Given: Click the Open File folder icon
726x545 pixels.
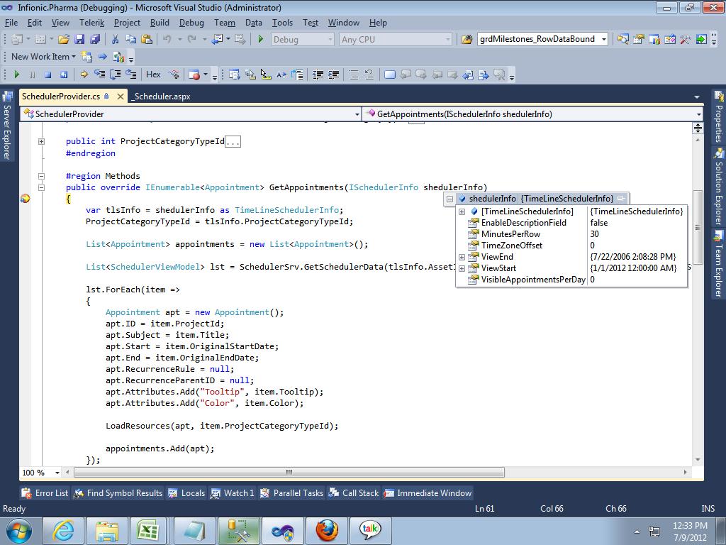Looking at the screenshot, I should point(64,40).
